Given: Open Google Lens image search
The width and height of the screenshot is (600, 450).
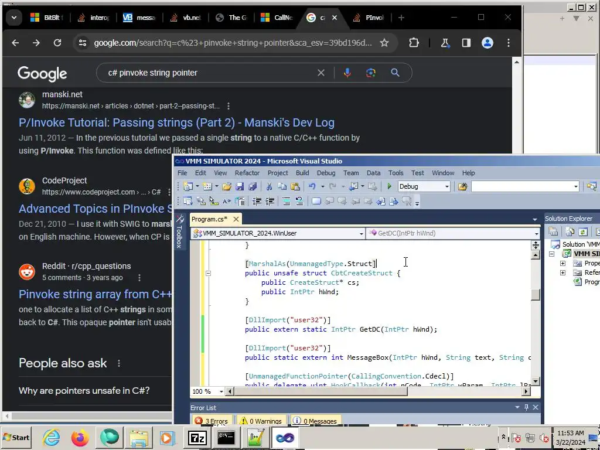Looking at the screenshot, I should (x=371, y=73).
